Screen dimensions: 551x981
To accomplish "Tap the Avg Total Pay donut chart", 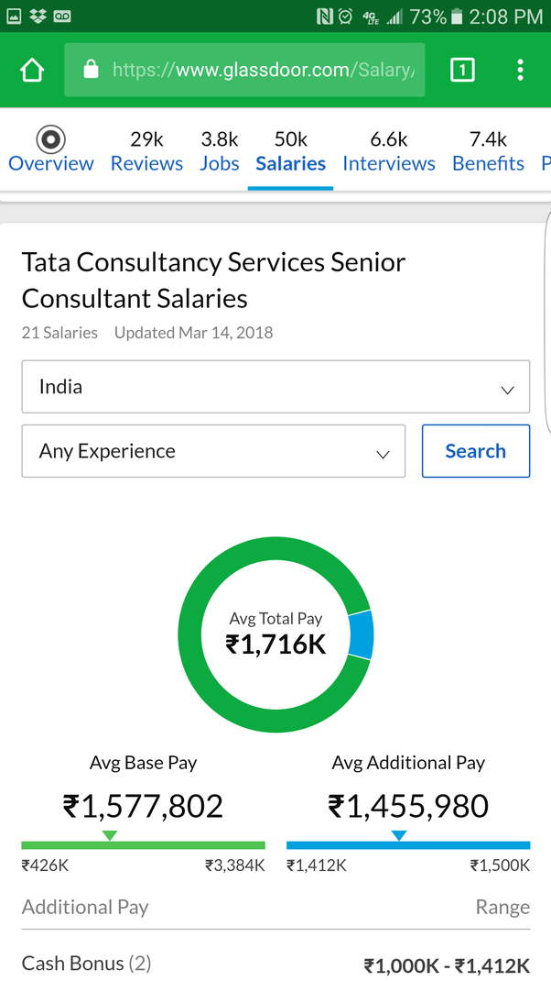I will pyautogui.click(x=275, y=634).
